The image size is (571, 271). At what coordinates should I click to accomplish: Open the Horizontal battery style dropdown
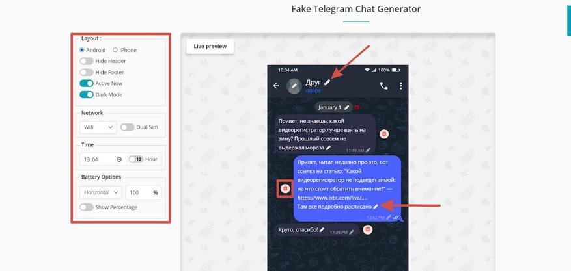(100, 192)
